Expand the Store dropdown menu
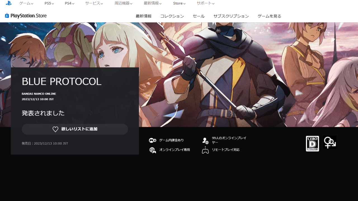Viewport: 358px width, 201px height. 179,3
